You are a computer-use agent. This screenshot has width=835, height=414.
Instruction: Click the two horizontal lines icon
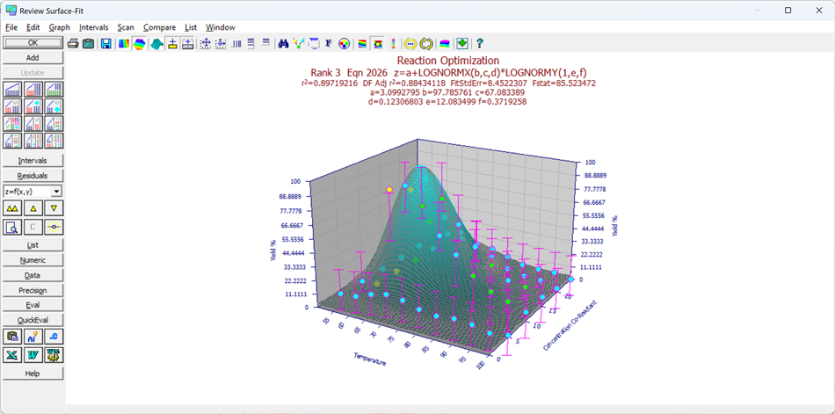coord(265,44)
